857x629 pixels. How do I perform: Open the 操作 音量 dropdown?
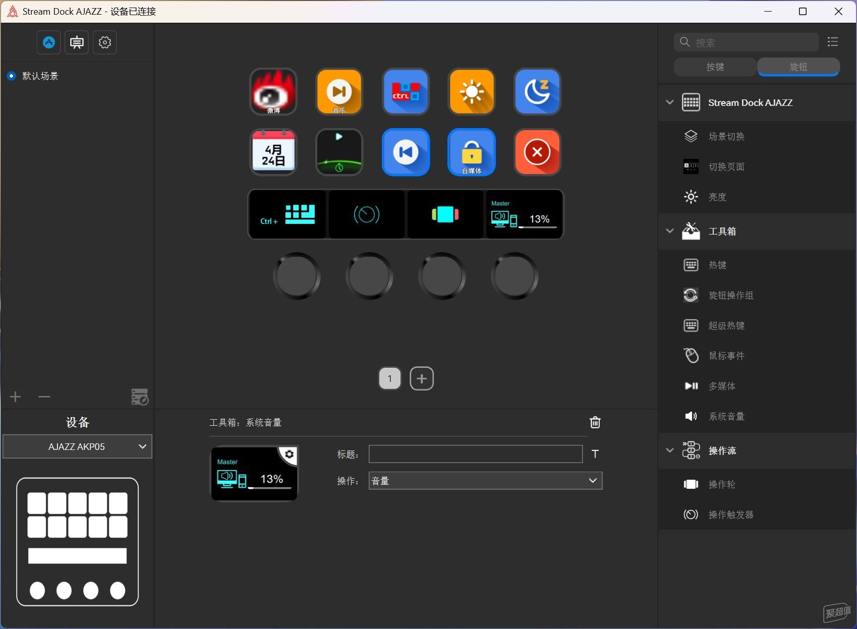[485, 481]
